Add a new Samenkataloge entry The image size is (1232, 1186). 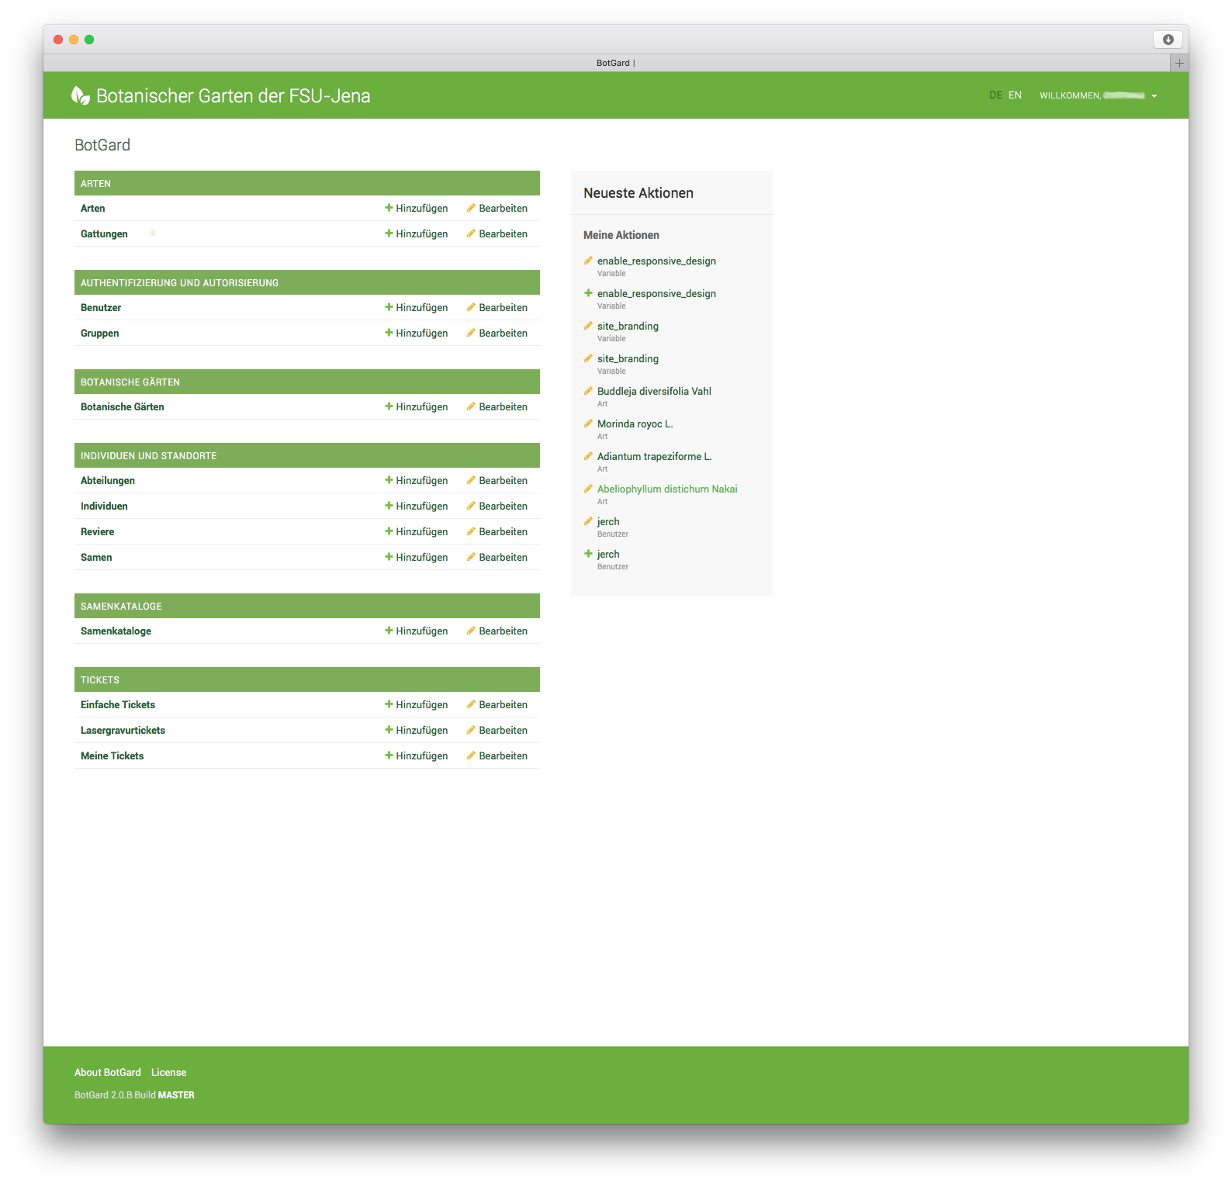coord(417,631)
